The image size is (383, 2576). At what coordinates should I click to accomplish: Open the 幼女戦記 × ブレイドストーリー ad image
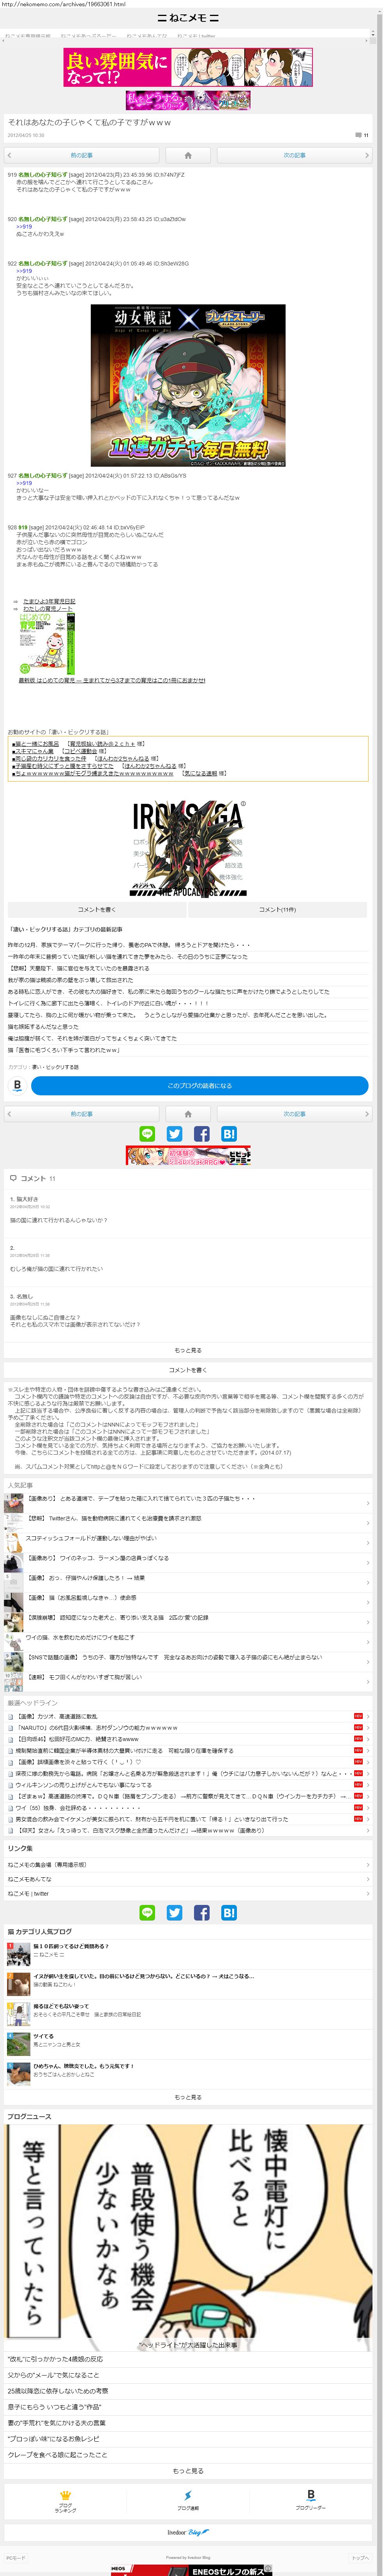(188, 385)
